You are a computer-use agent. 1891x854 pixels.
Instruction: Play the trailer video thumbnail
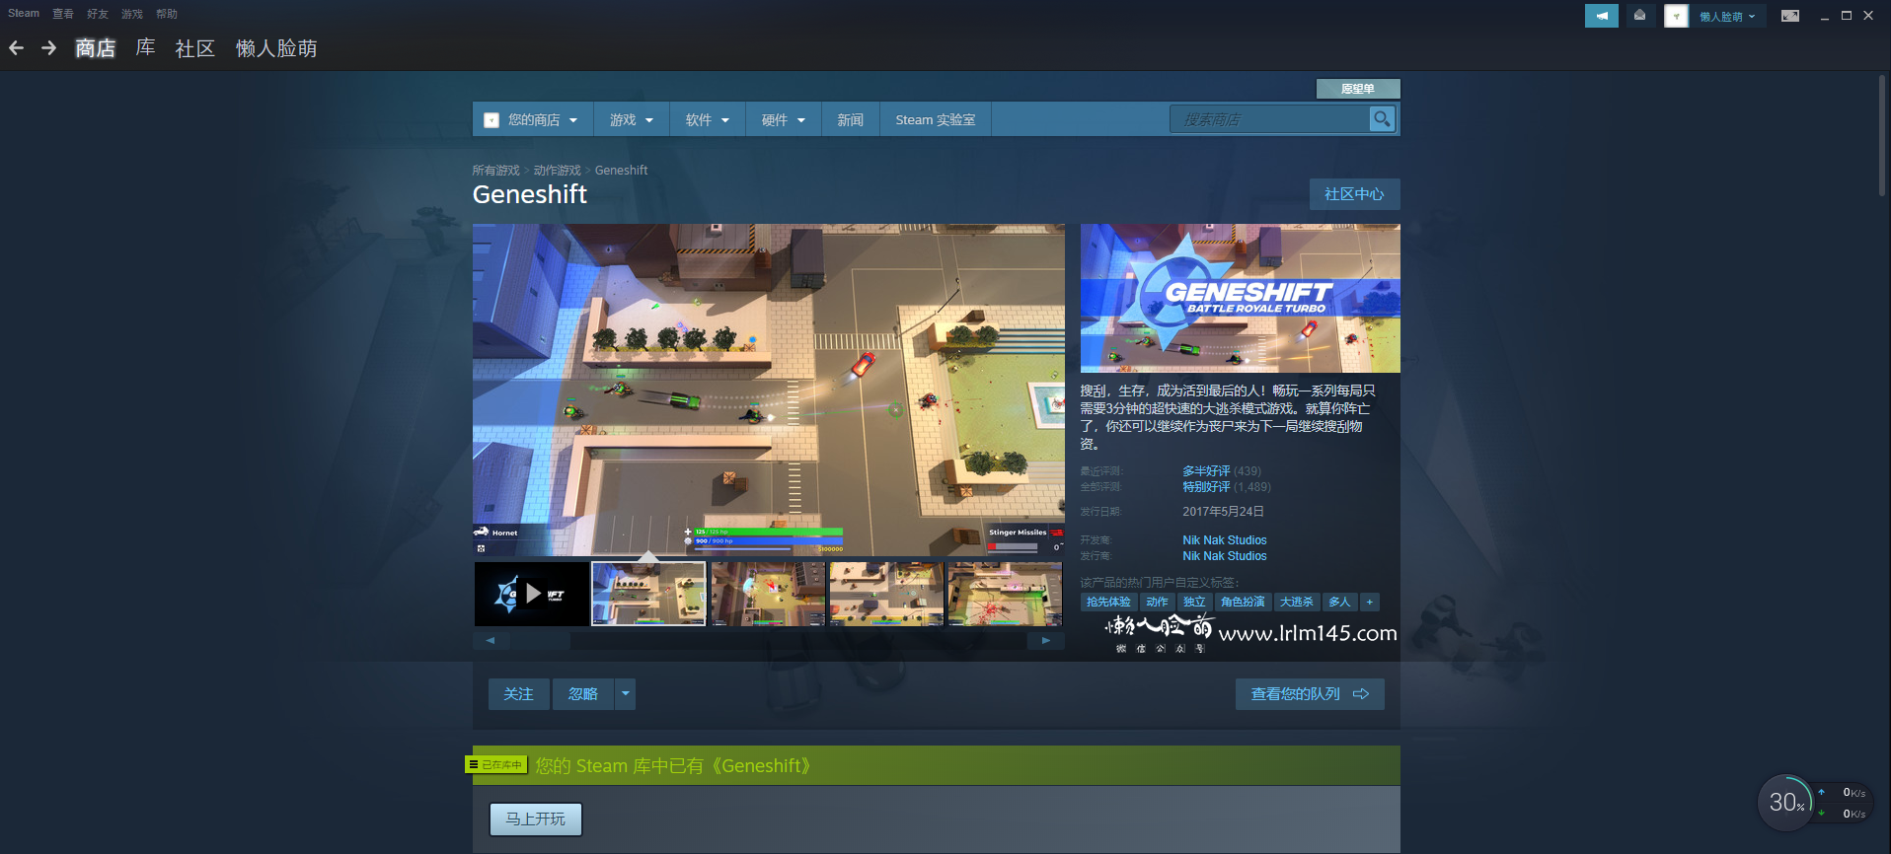click(x=531, y=594)
